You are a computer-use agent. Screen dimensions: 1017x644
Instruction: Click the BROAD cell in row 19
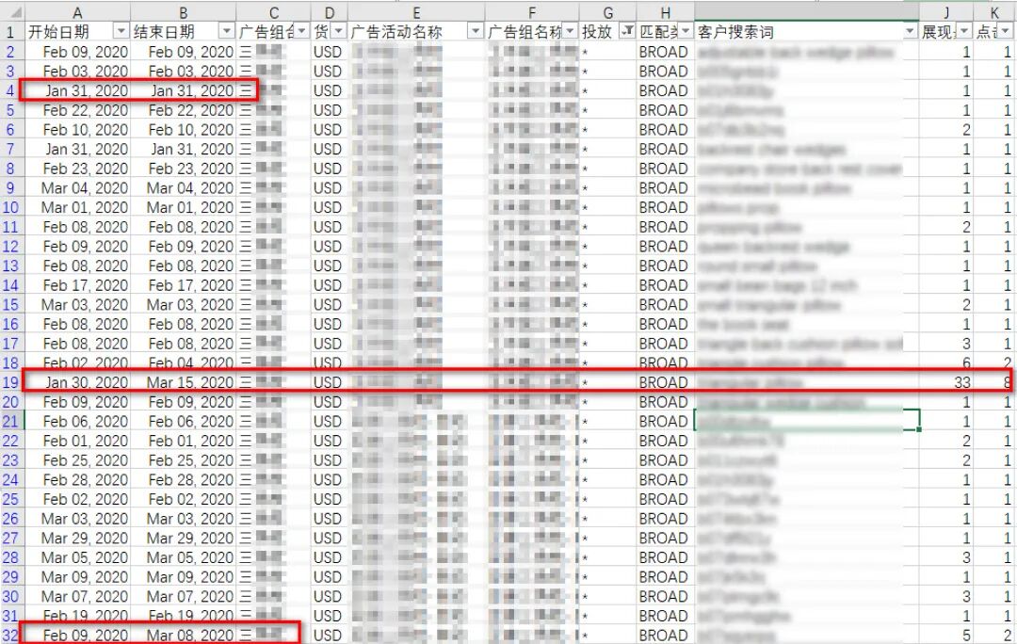coord(666,382)
